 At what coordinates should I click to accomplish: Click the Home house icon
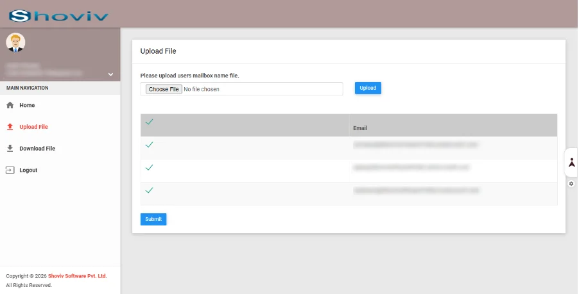click(10, 105)
